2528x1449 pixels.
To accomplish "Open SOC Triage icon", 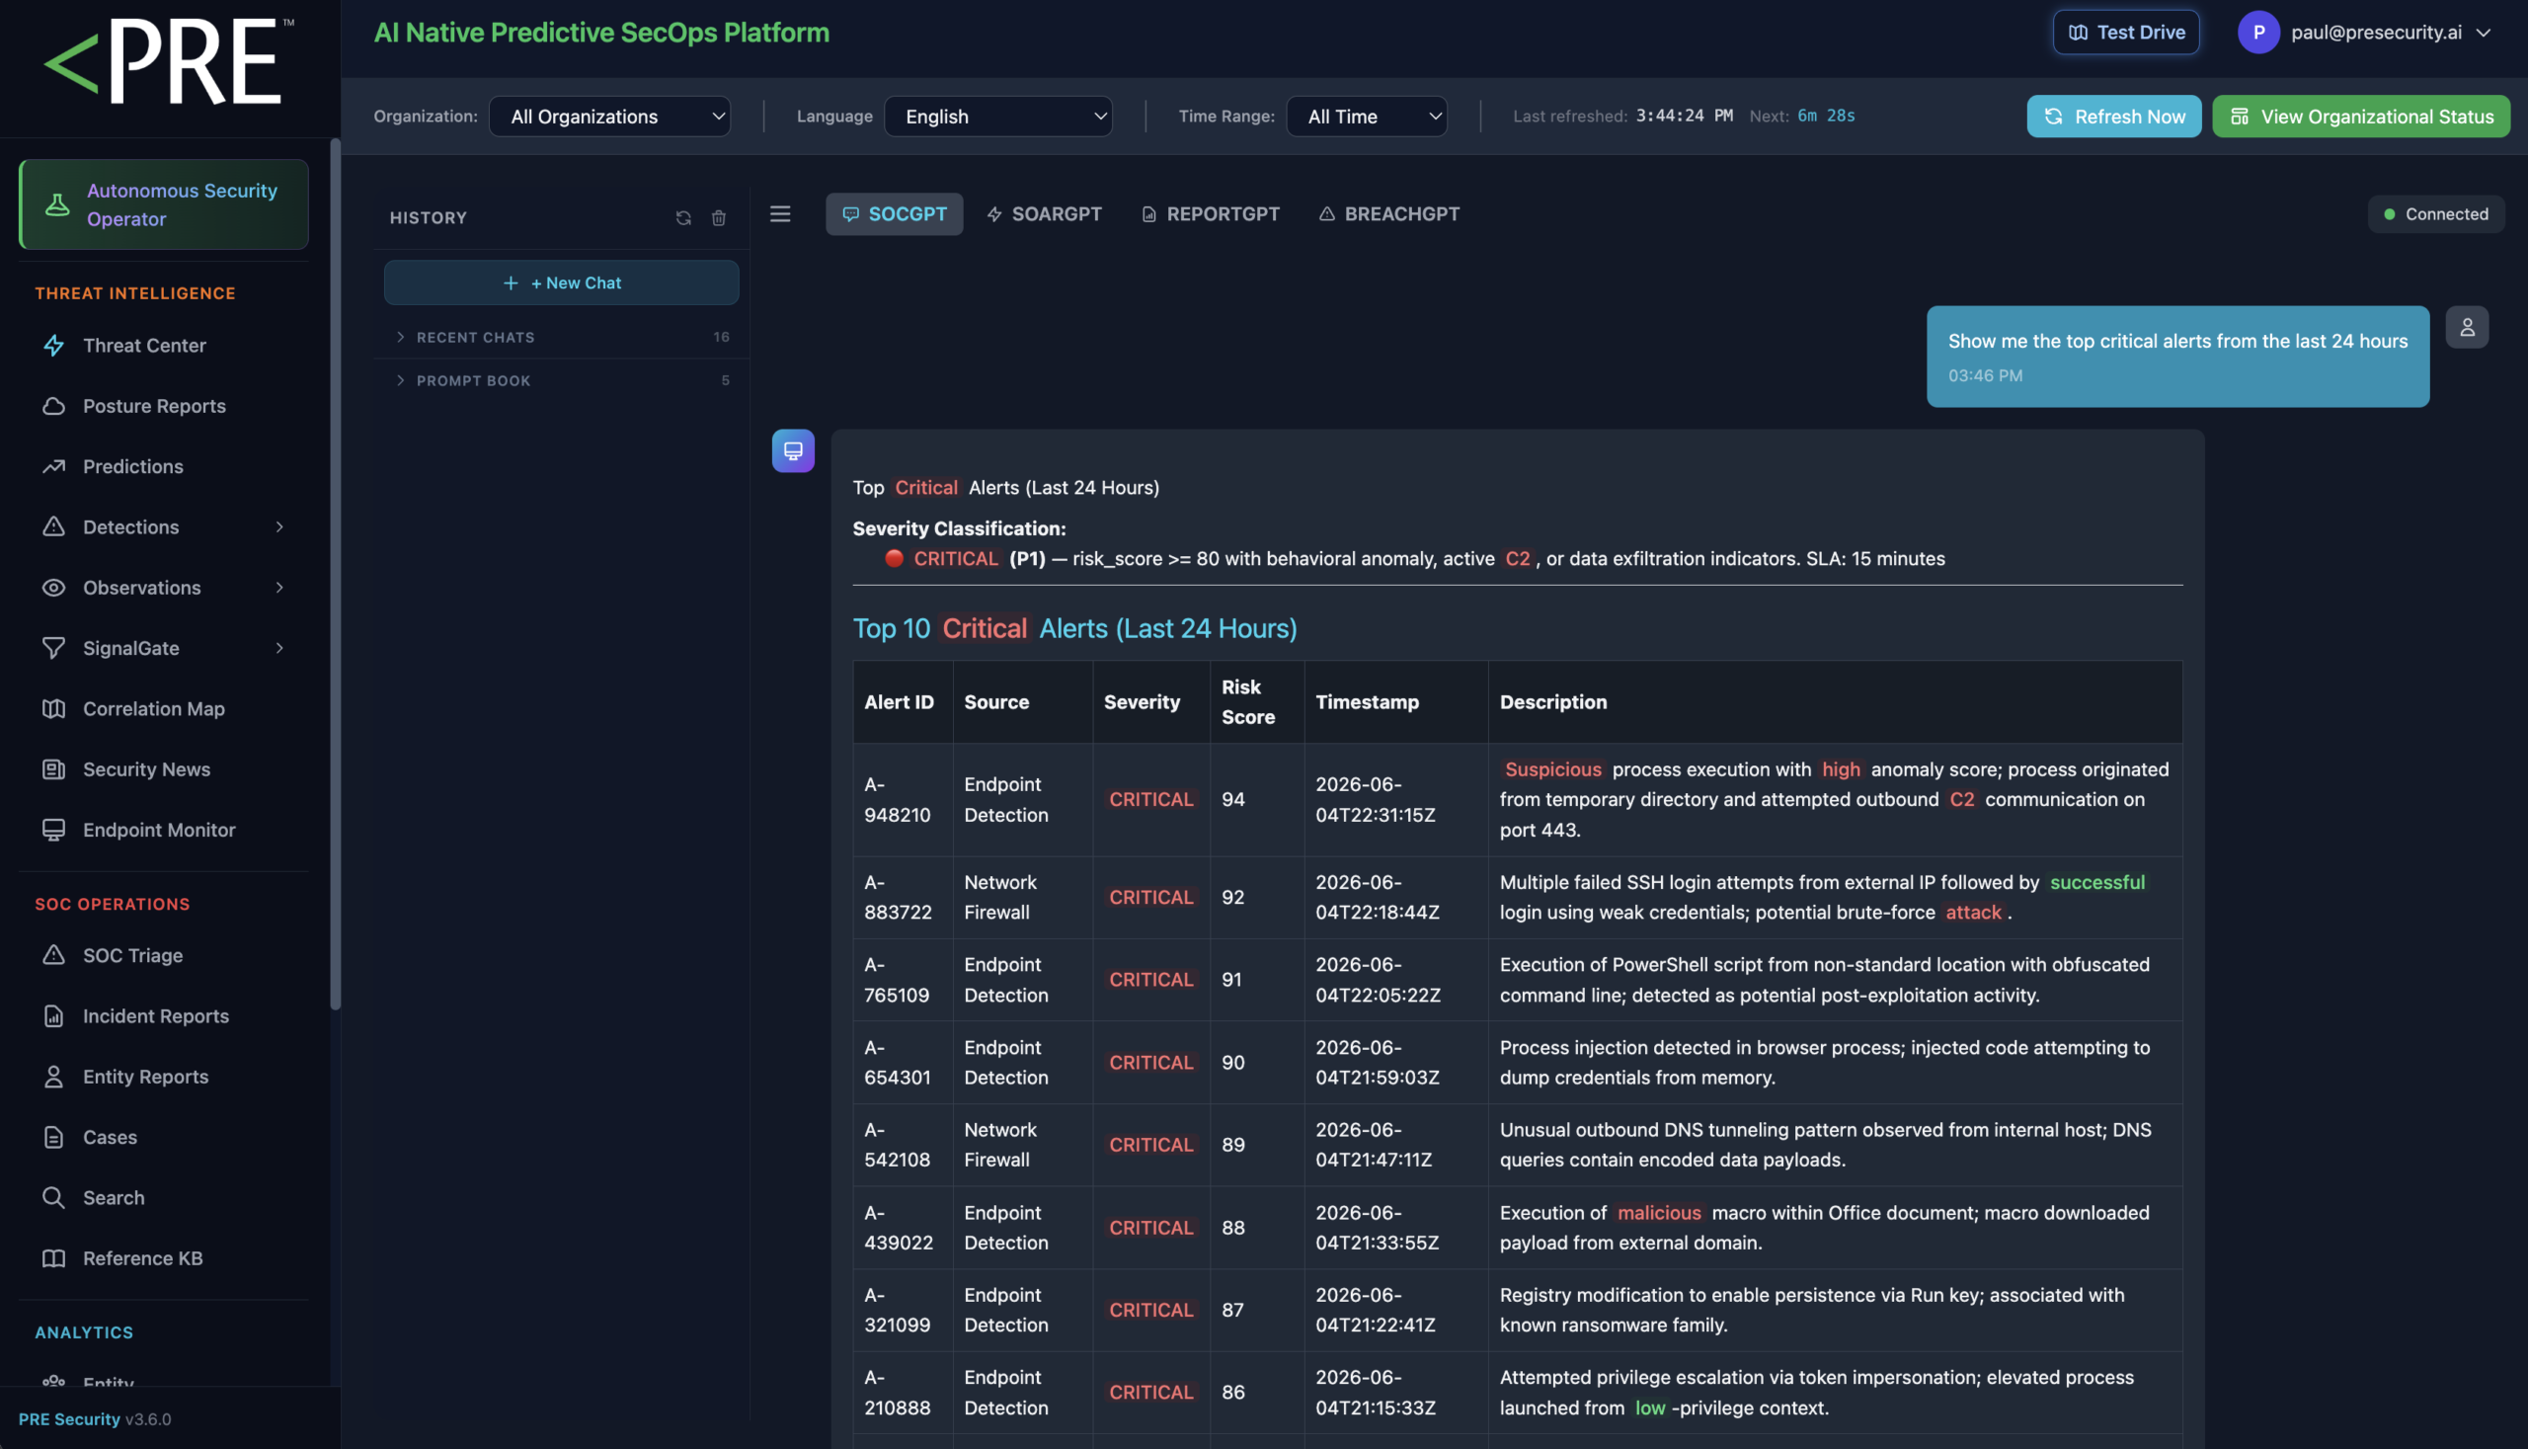I will pyautogui.click(x=53, y=955).
